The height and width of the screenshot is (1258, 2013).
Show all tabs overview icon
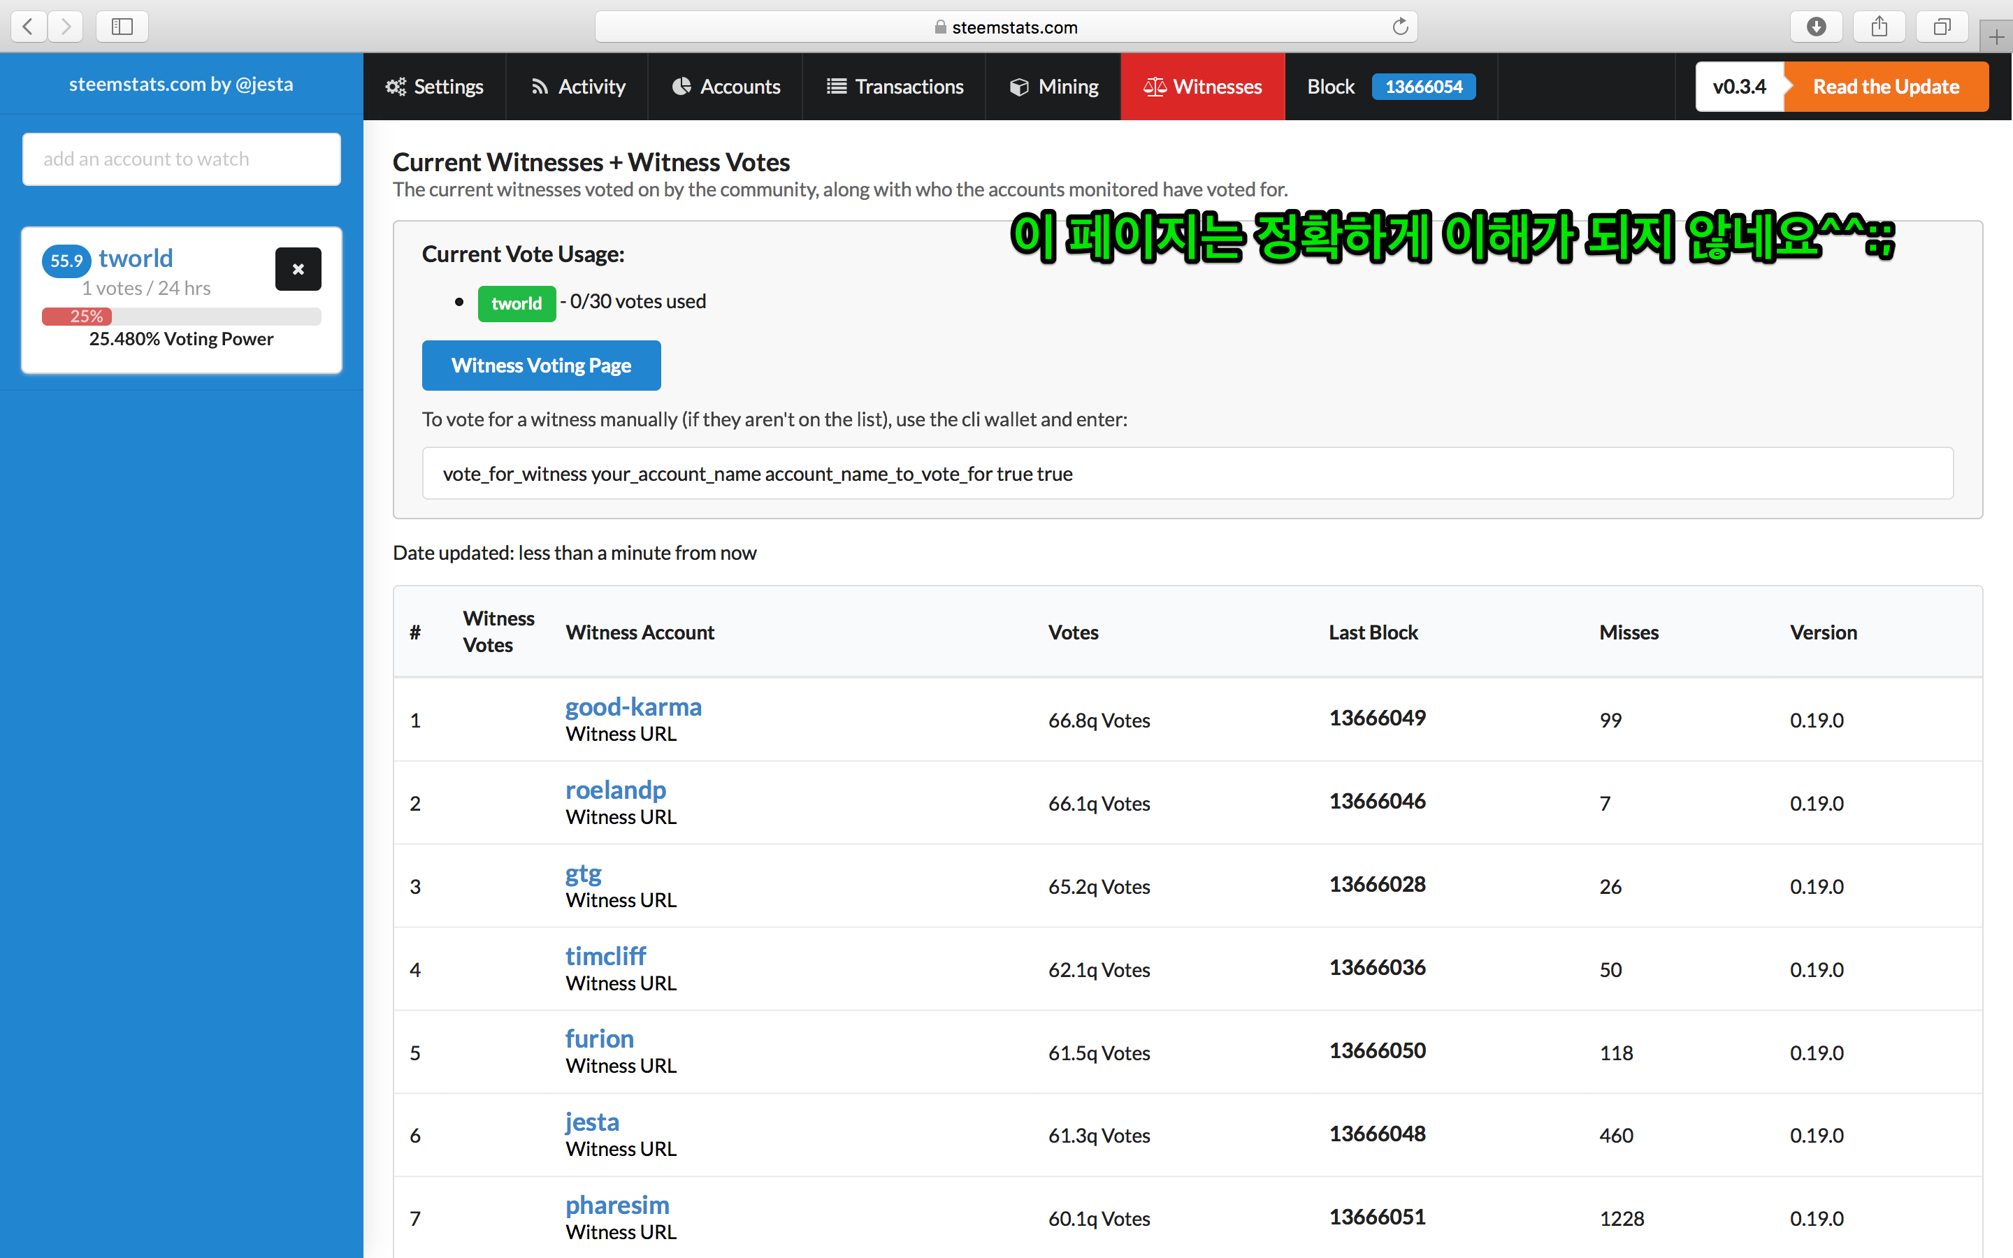click(x=1942, y=26)
